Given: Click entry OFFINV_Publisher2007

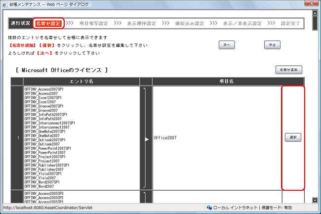Looking at the screenshot, I should (44, 170).
